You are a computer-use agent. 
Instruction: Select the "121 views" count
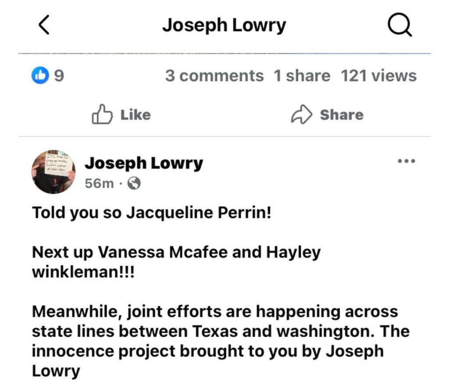(378, 76)
